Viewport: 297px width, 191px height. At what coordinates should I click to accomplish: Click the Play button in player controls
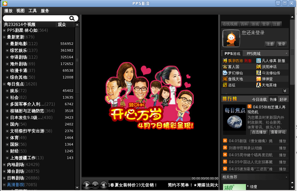(x=87, y=185)
